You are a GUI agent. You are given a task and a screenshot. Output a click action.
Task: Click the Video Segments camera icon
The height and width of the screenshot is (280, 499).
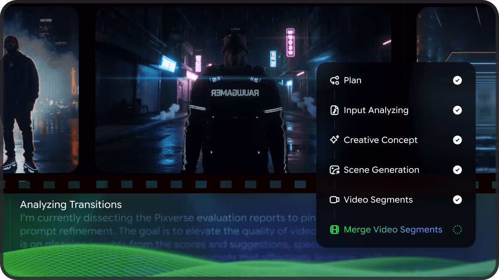pos(335,200)
